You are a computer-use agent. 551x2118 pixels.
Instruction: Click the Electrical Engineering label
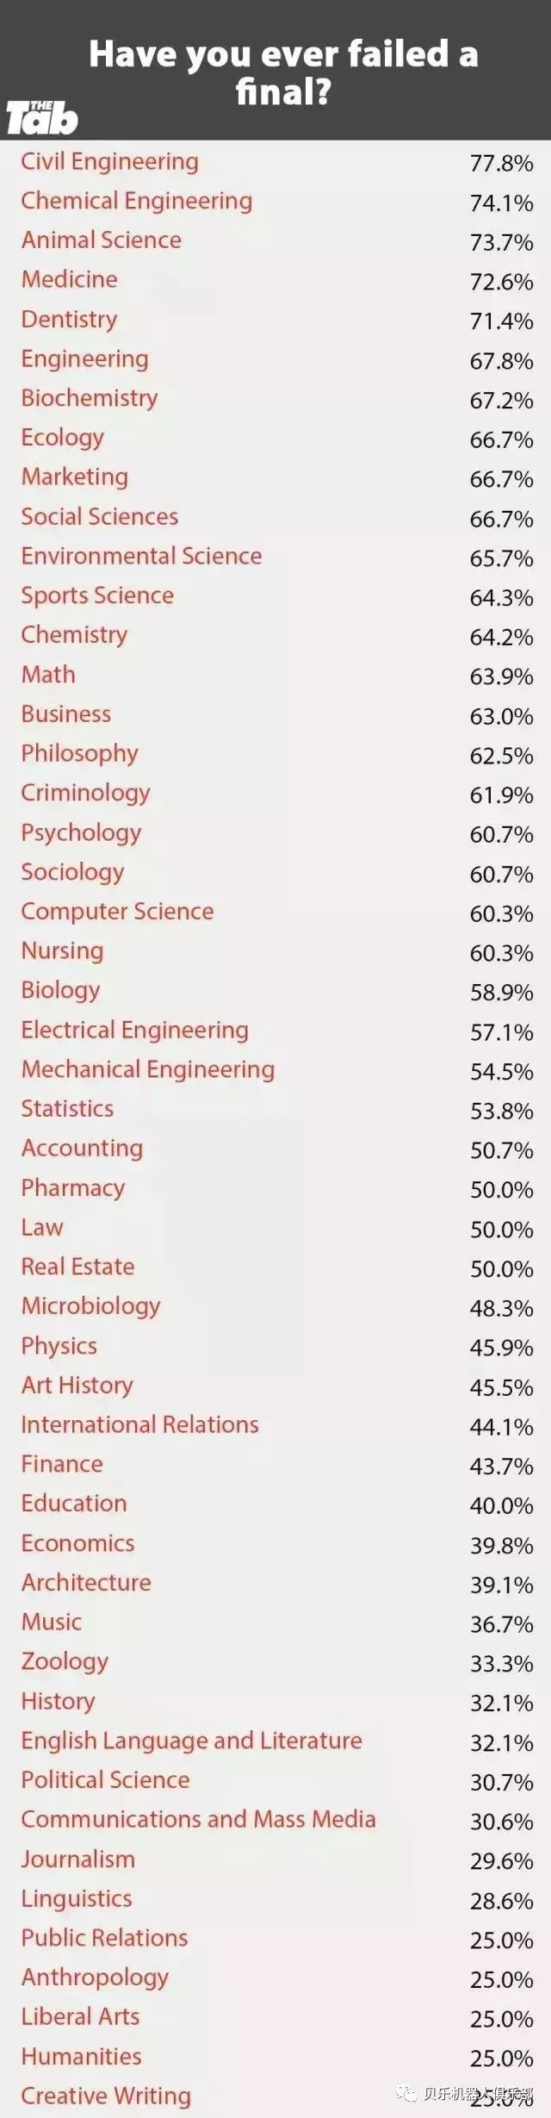(x=135, y=1031)
